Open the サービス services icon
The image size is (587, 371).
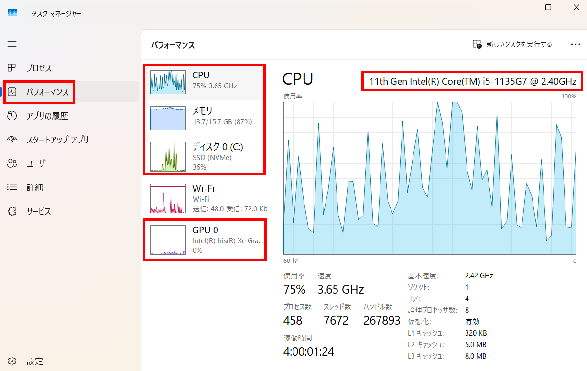(x=12, y=211)
